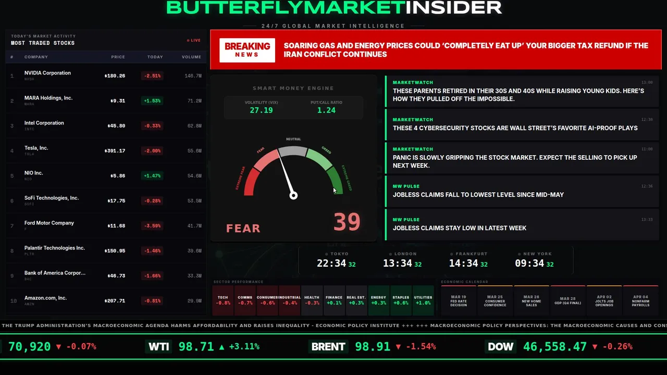Click NVIDIA's -2.51% change badge
Image resolution: width=667 pixels, height=375 pixels.
pos(152,76)
